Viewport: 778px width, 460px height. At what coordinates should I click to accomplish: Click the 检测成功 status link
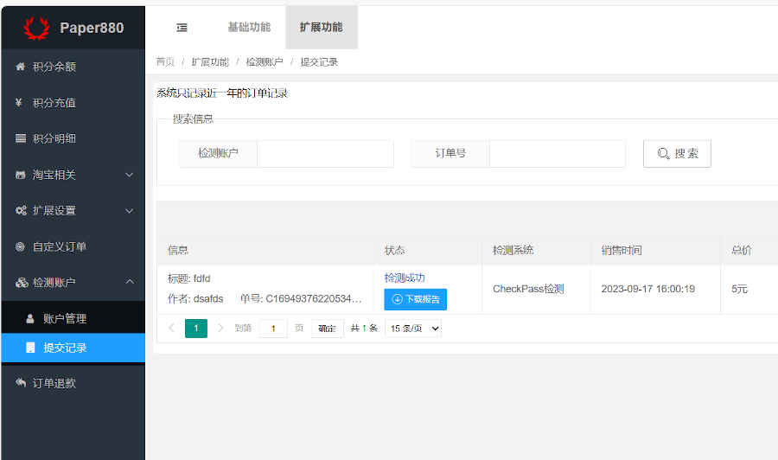point(405,278)
